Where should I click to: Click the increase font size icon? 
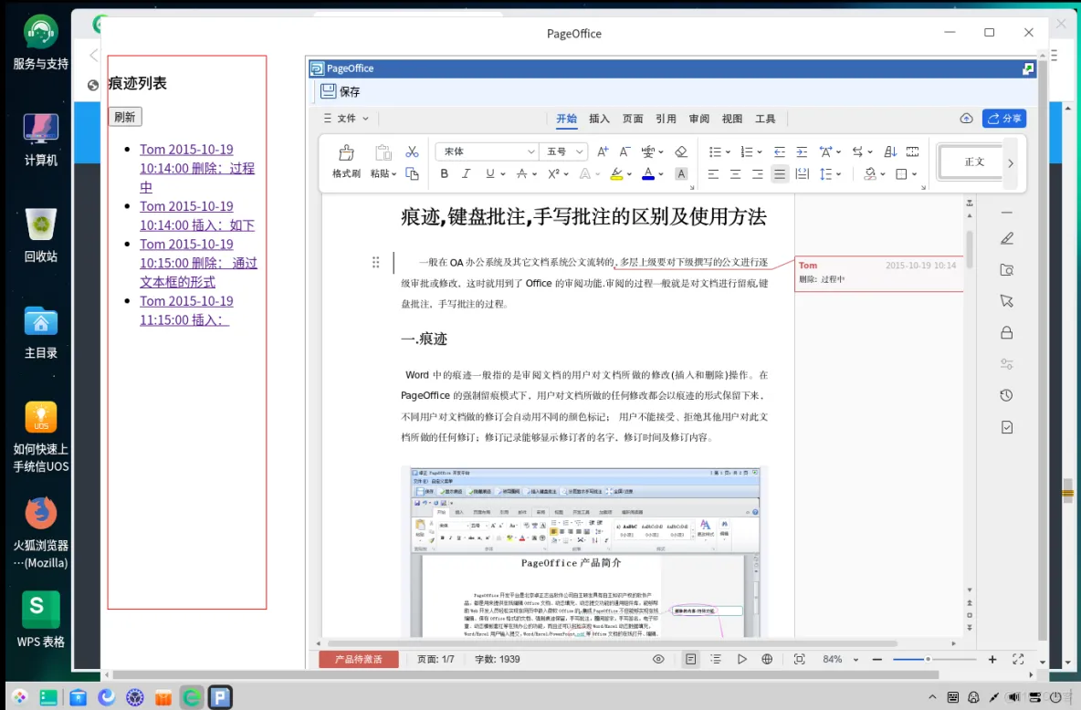tap(603, 151)
